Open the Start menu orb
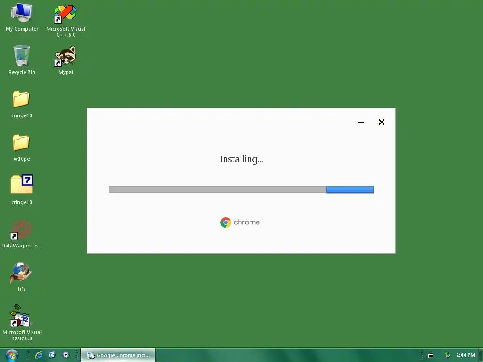483x362 pixels. tap(12, 355)
